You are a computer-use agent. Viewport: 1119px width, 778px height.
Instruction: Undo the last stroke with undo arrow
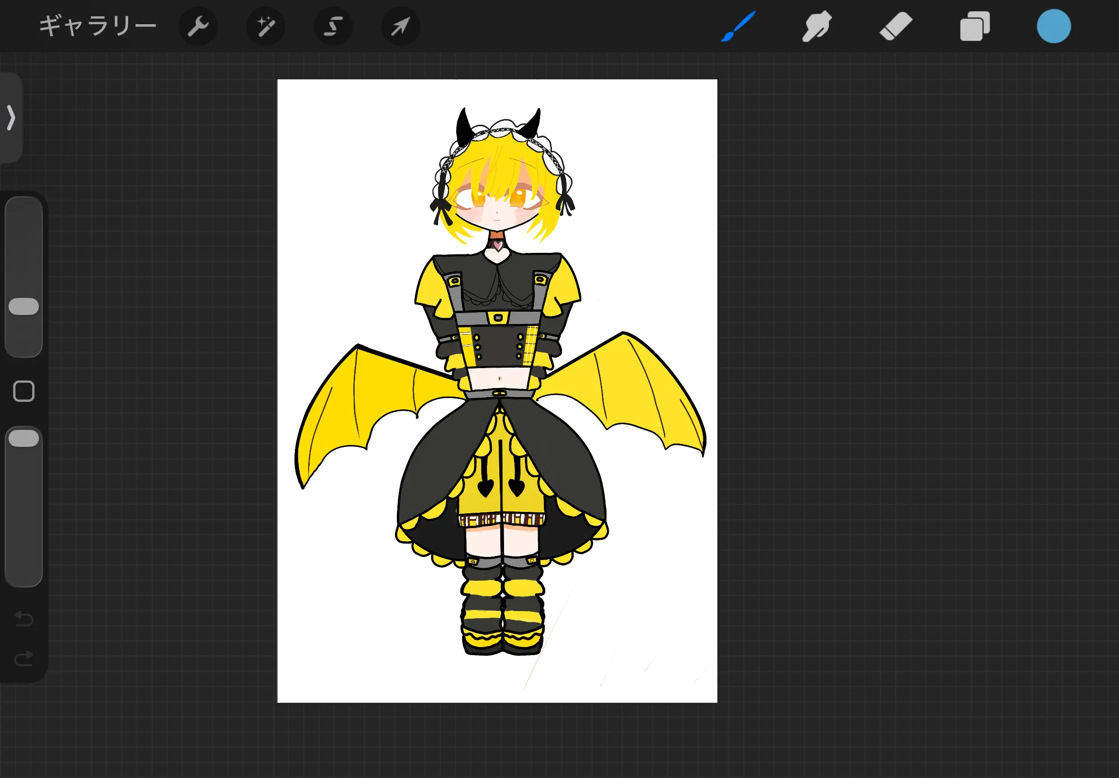point(23,619)
